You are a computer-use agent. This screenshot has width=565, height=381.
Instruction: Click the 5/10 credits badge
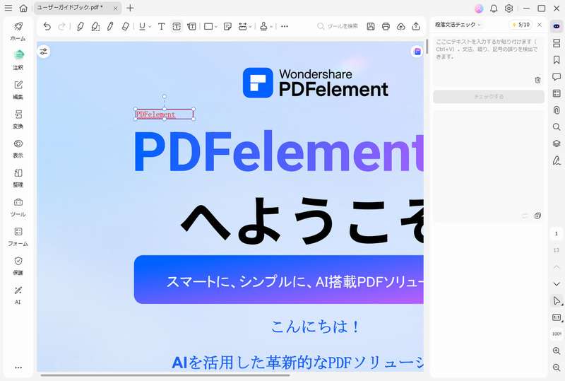click(x=521, y=25)
